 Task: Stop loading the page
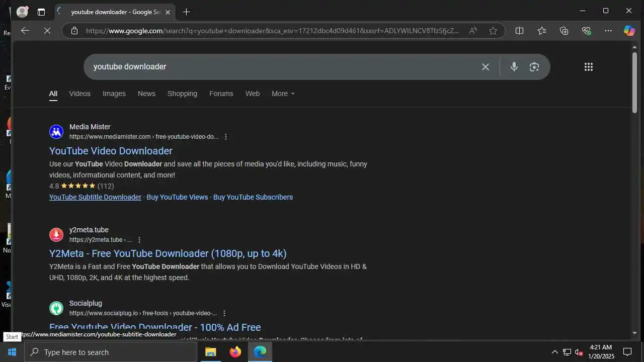[47, 31]
